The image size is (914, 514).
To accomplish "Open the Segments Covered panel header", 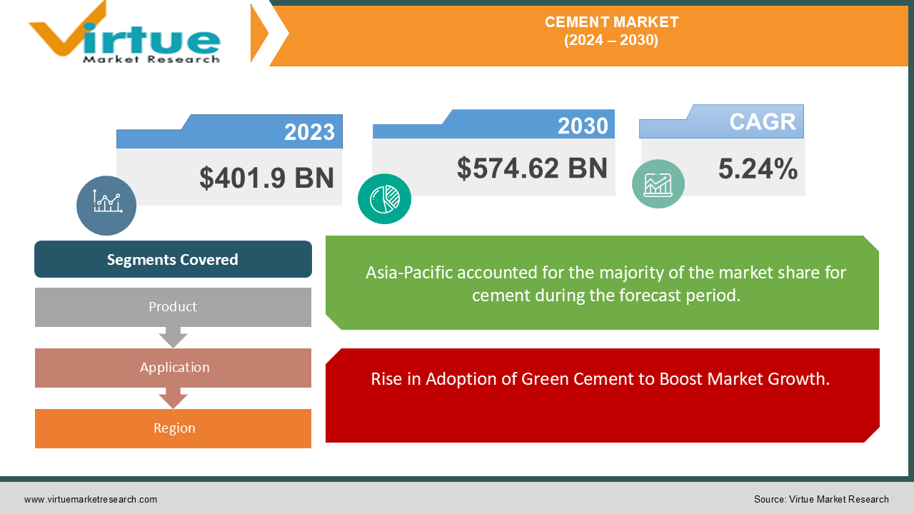I will click(173, 259).
